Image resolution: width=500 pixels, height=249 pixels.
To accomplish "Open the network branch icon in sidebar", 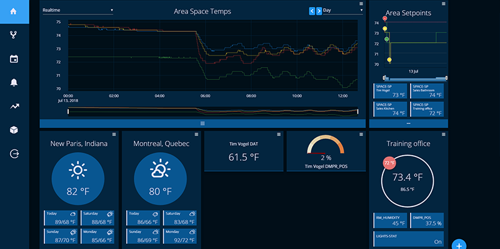I will click(x=13, y=35).
